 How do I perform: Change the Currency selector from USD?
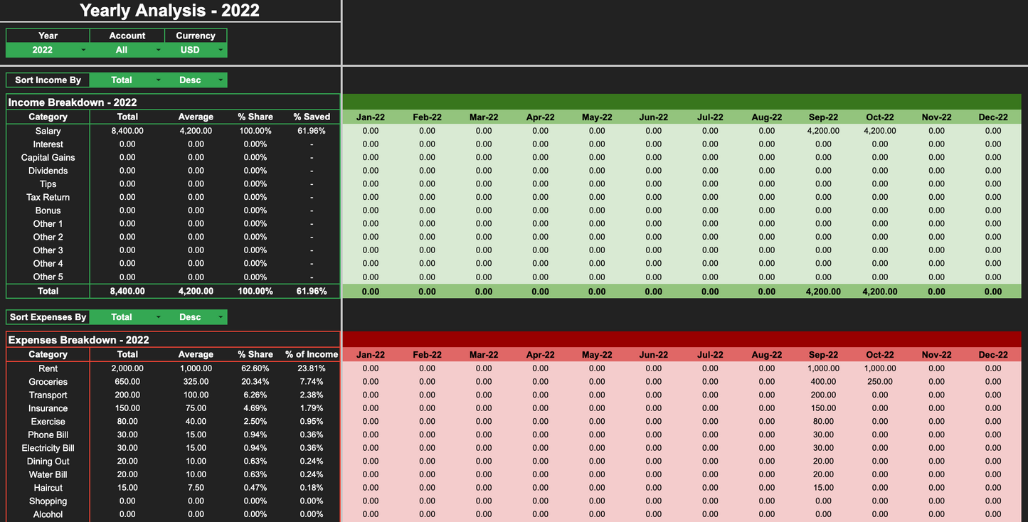(189, 50)
